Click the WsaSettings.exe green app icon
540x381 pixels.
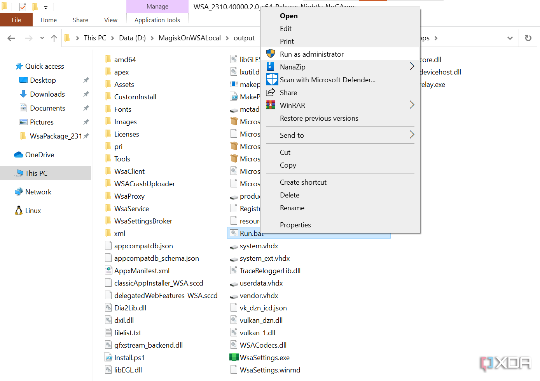pos(234,357)
